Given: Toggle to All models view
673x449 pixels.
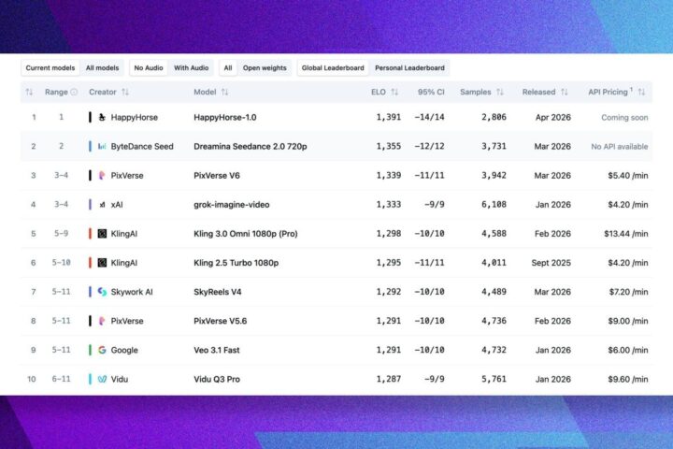Looking at the screenshot, I should tap(102, 68).
